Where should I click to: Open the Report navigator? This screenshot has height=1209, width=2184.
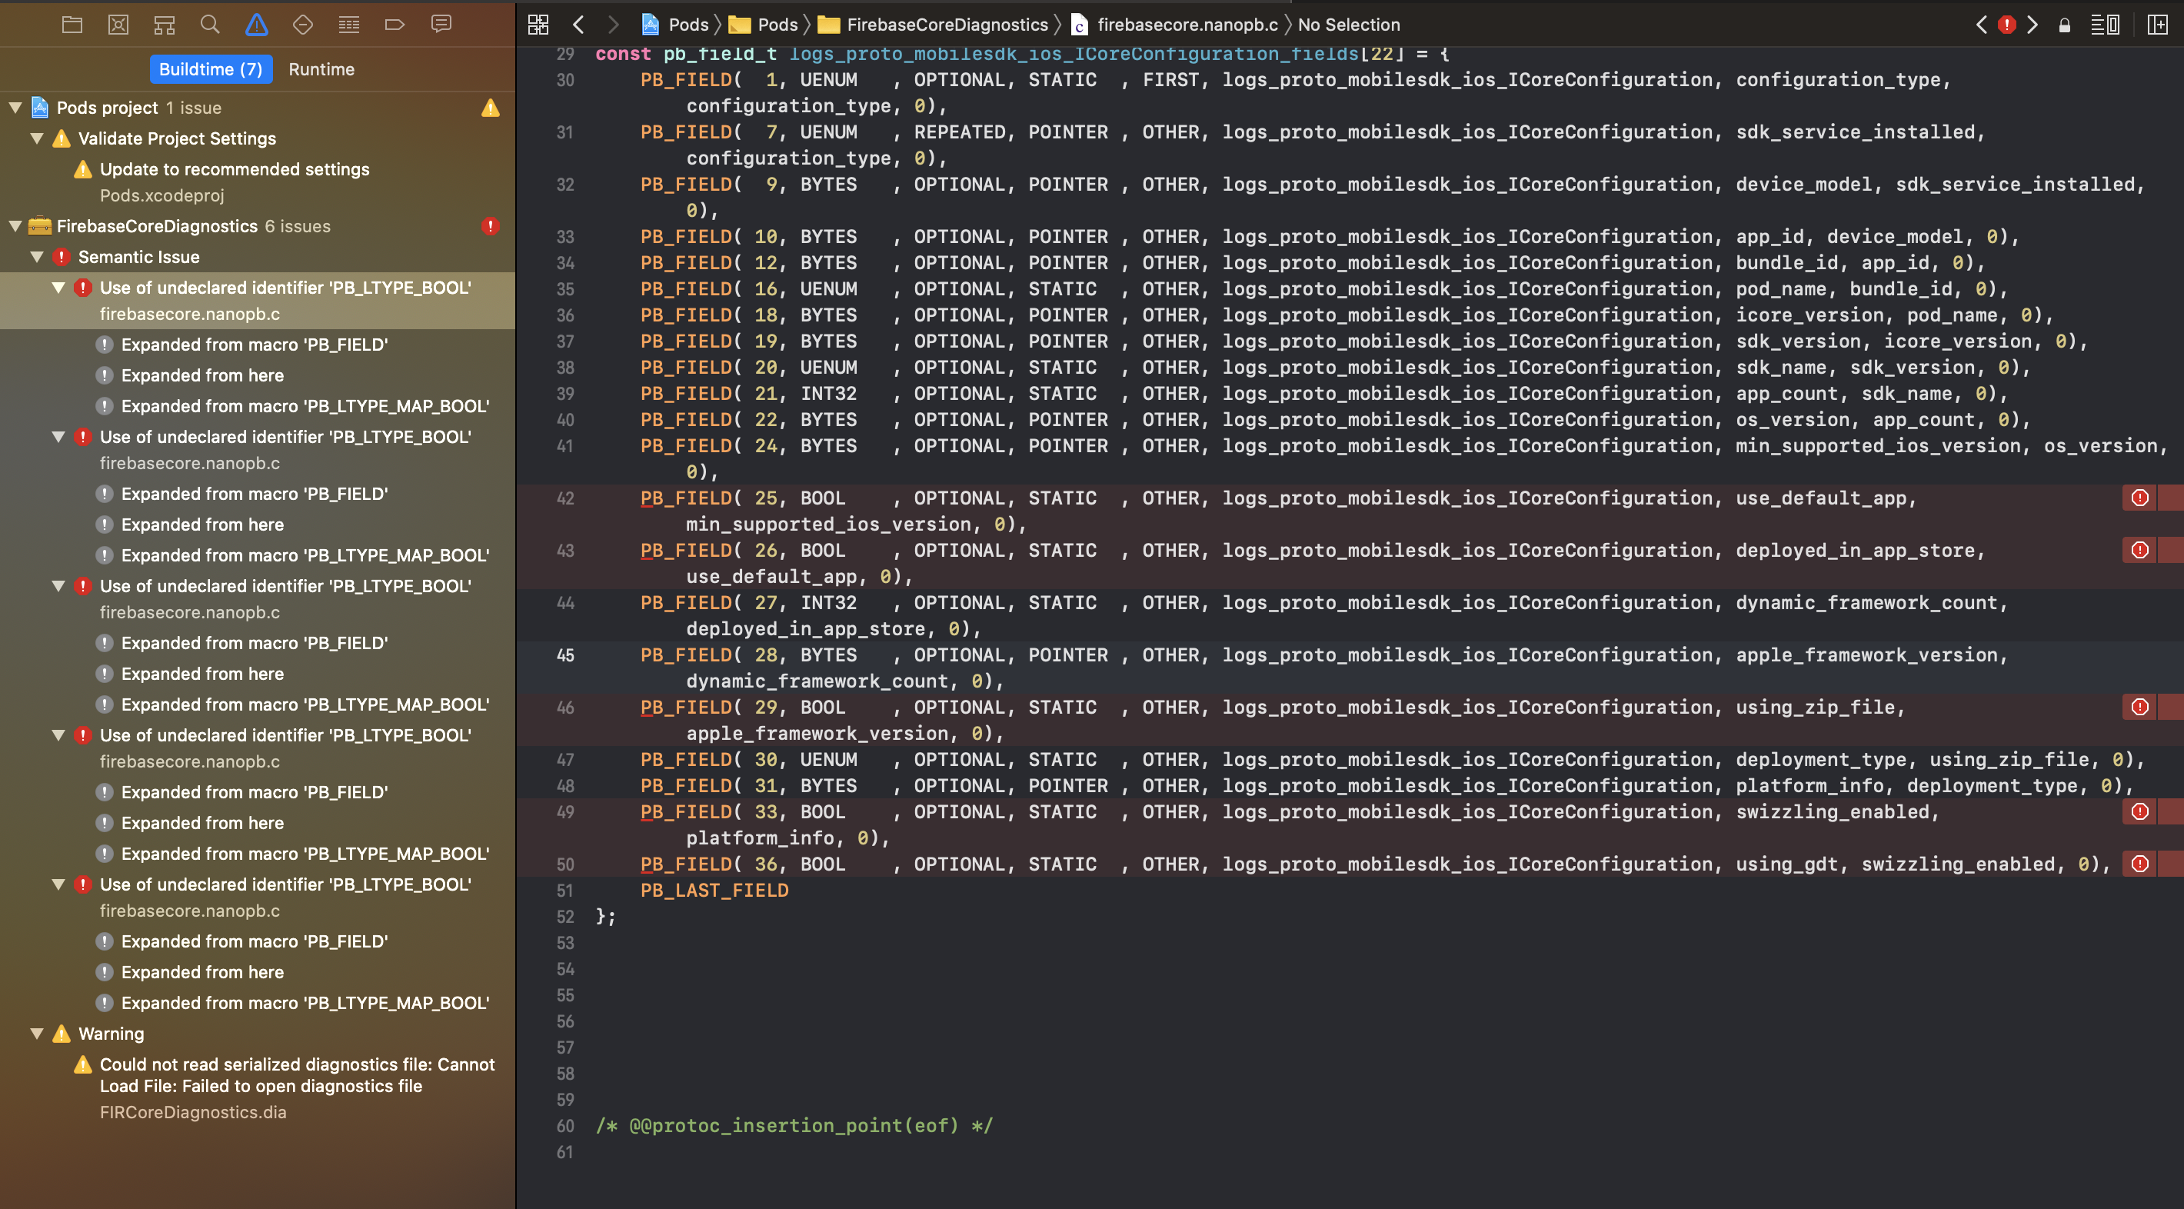[x=441, y=25]
